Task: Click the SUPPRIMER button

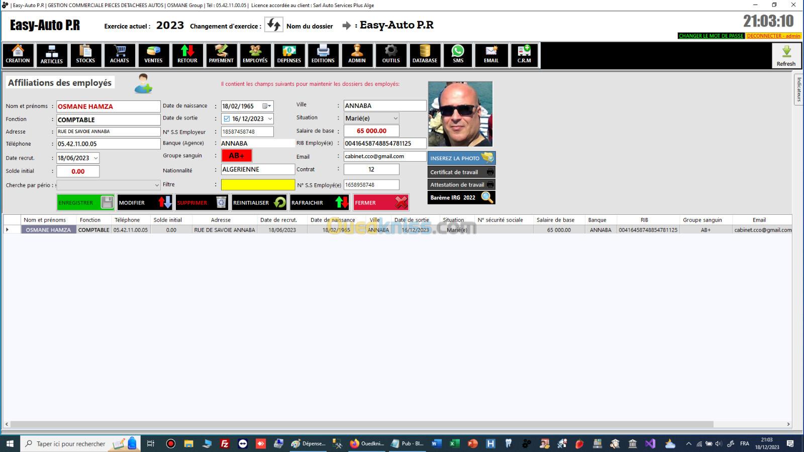Action: click(x=202, y=203)
